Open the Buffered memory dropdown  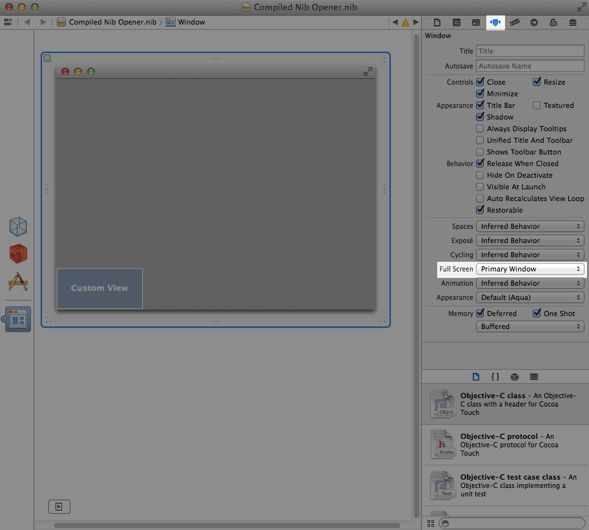[x=530, y=326]
